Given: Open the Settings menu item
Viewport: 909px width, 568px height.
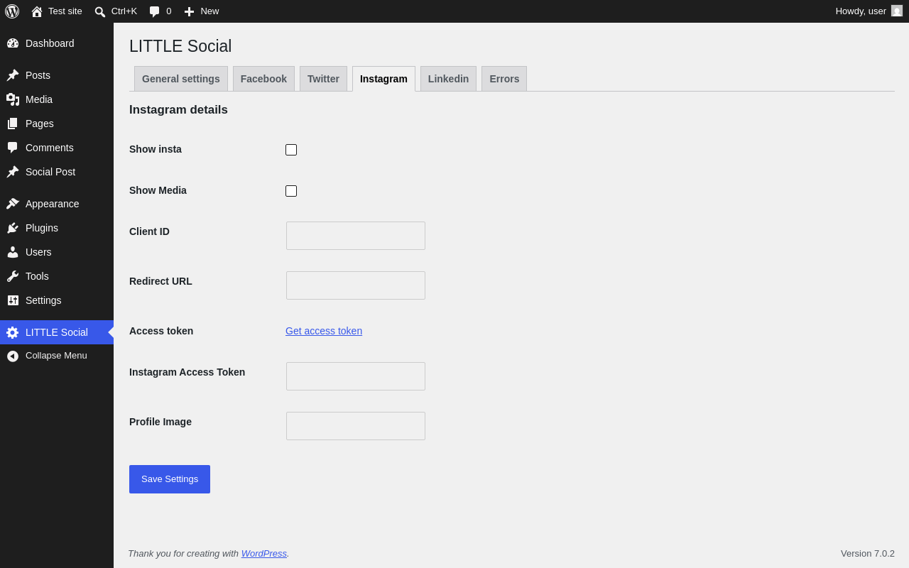Looking at the screenshot, I should tap(57, 300).
